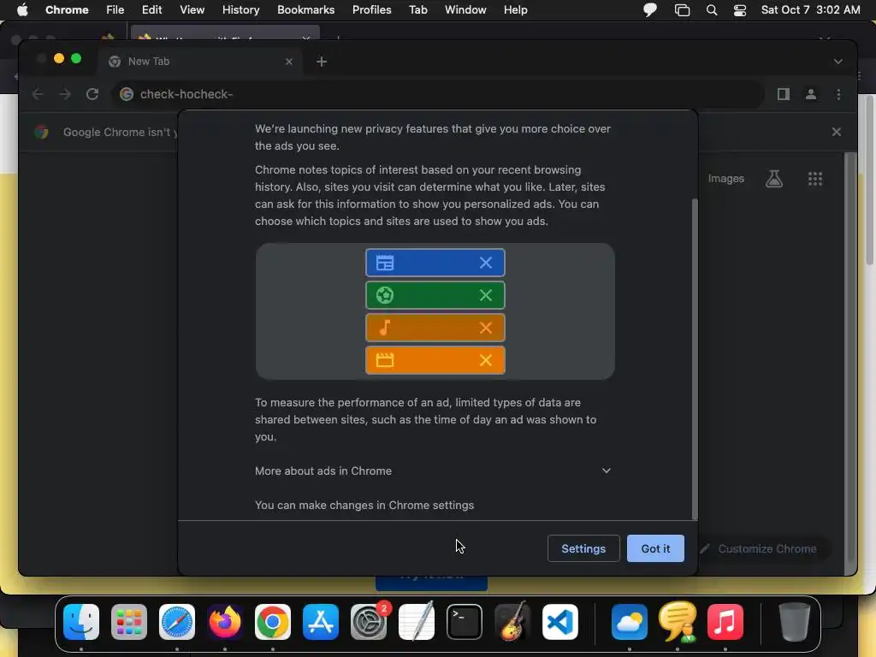Remove the movie clapperboard topic chip
Screen dimensions: 876x657
click(x=486, y=360)
